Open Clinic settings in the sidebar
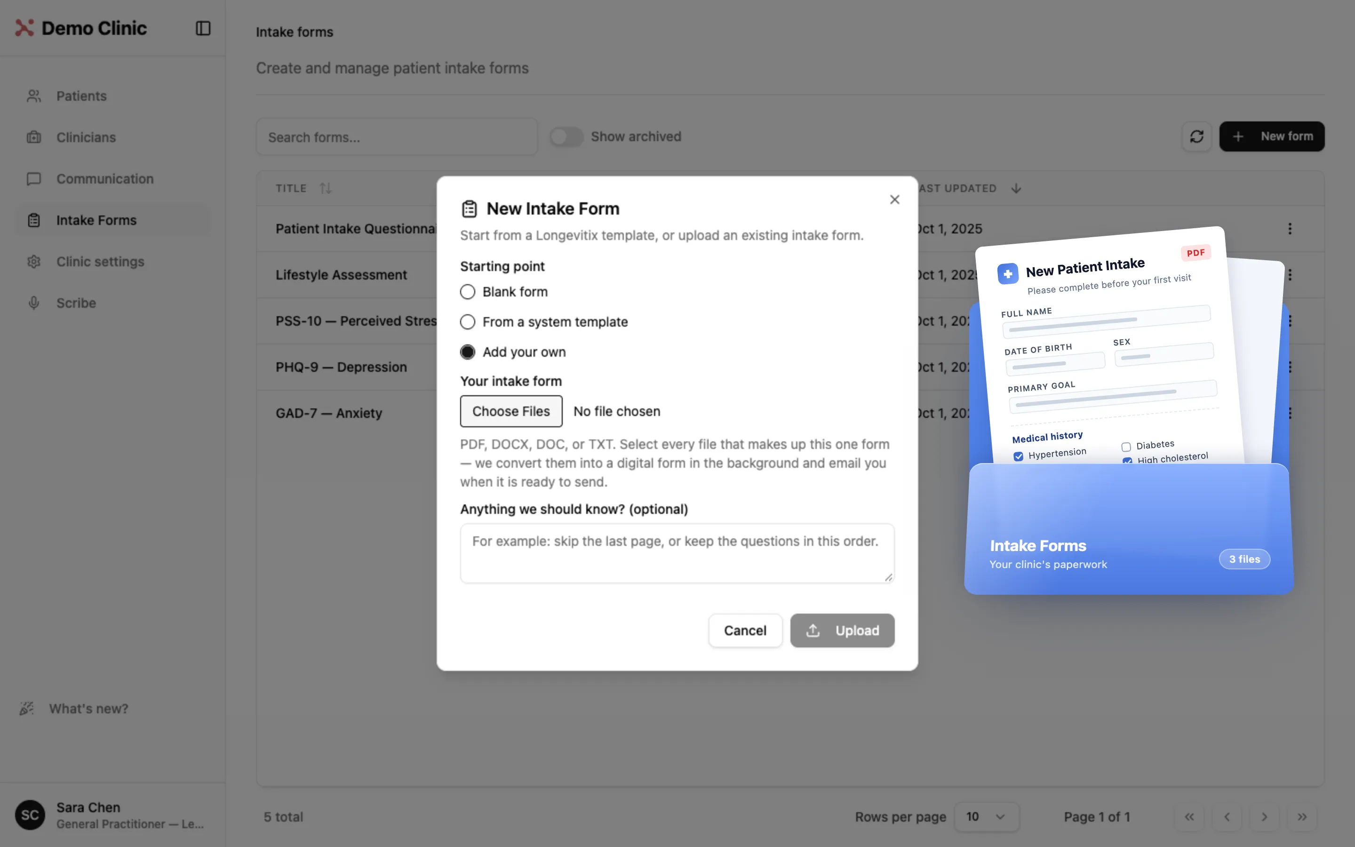This screenshot has width=1355, height=847. tap(112, 262)
